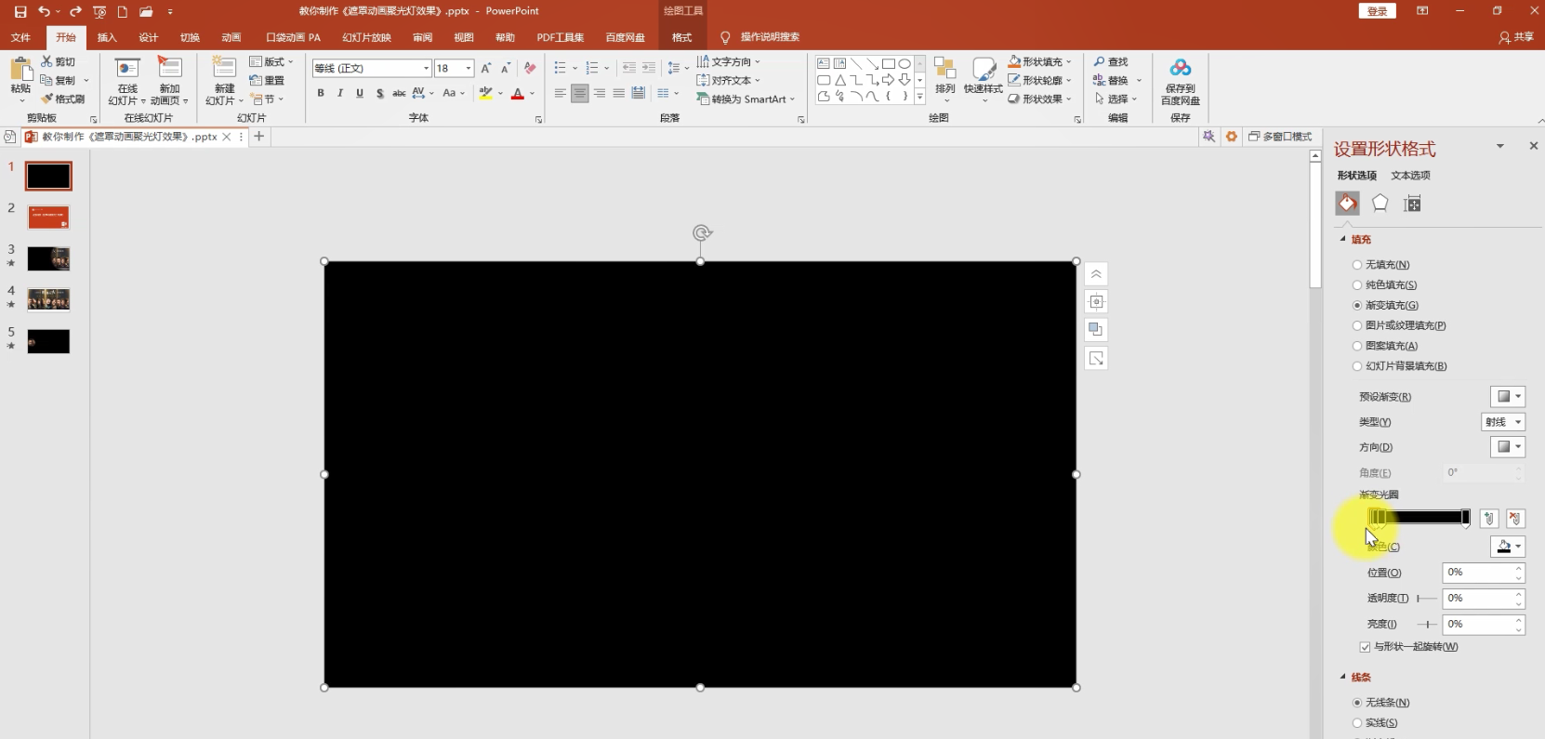Open the Insert (插入) ribbon tab
The width and height of the screenshot is (1545, 739).
click(107, 37)
